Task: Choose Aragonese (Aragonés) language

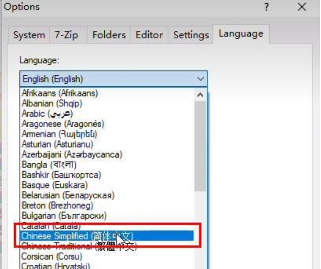Action: [x=63, y=124]
